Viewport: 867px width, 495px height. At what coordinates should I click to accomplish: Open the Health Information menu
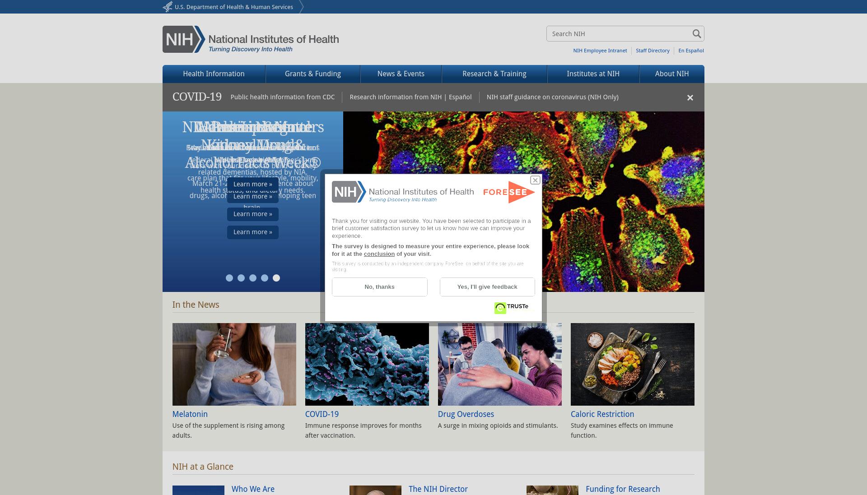214,74
